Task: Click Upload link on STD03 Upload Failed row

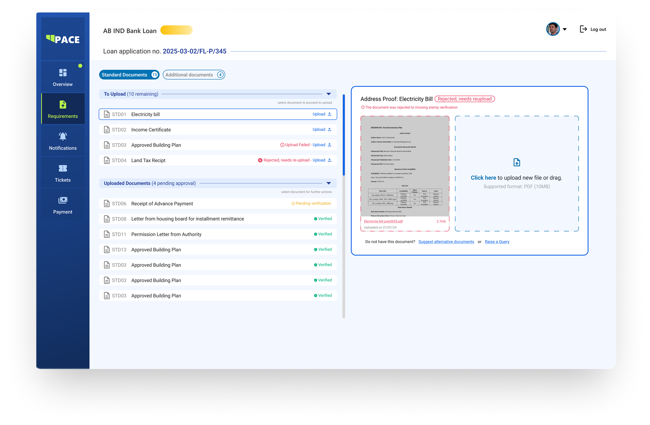Action: click(319, 145)
